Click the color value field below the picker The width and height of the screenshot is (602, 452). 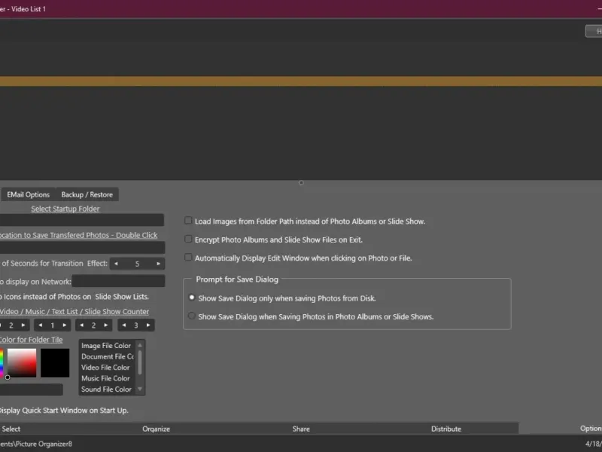pos(32,389)
